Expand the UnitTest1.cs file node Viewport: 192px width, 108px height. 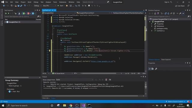(x=152, y=31)
